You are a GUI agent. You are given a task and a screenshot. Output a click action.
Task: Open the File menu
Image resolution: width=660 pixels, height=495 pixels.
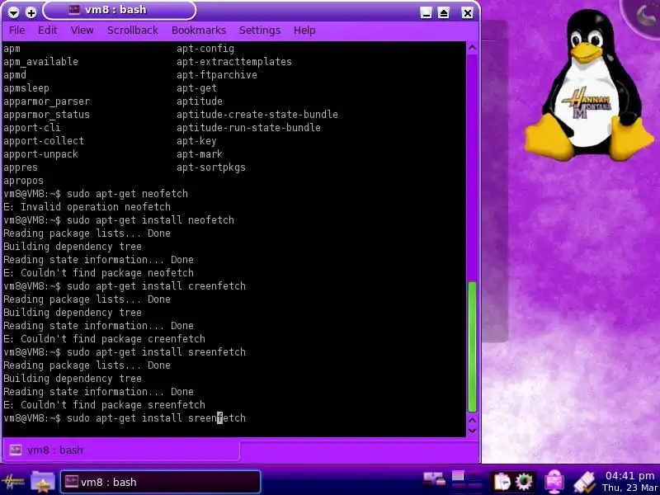coord(16,31)
